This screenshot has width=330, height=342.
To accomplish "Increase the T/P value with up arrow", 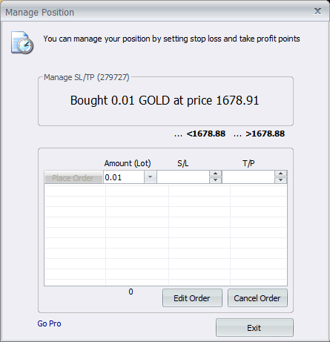I will tap(280, 174).
